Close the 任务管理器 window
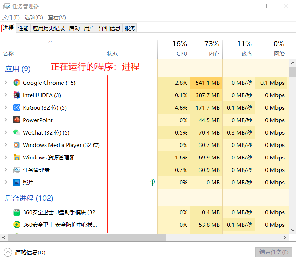The width and height of the screenshot is (296, 258). pyautogui.click(x=286, y=6)
